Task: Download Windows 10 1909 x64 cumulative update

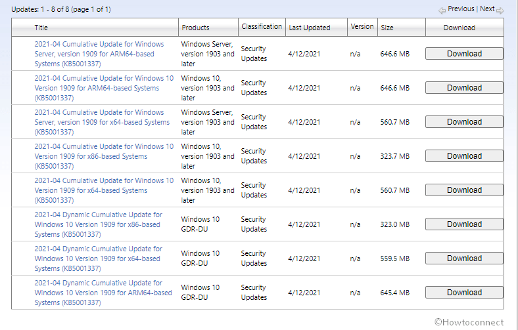Action: (464, 190)
